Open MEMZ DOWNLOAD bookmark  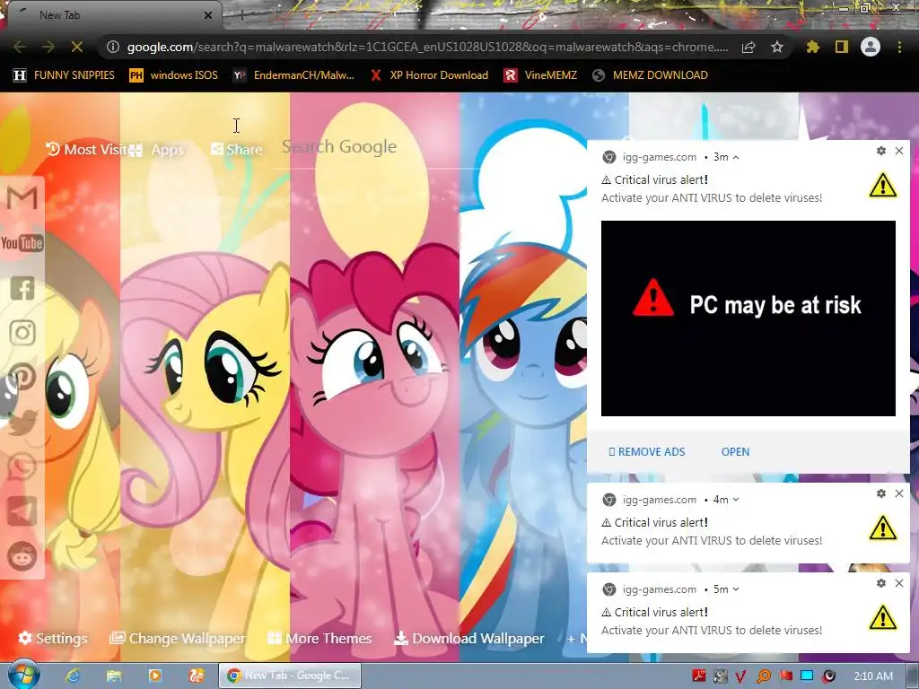click(x=650, y=75)
